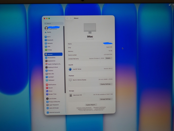The width and height of the screenshot is (174, 131).
Task: Click the Search field in sidebar
Action: [54, 23]
